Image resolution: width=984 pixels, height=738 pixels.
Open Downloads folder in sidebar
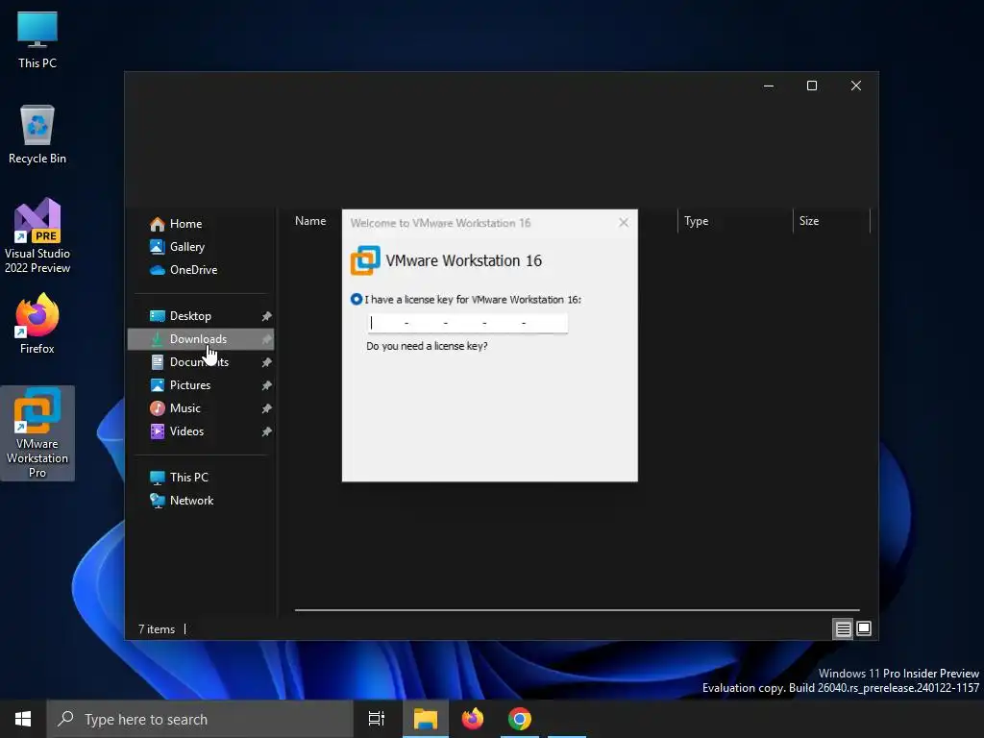(201, 339)
